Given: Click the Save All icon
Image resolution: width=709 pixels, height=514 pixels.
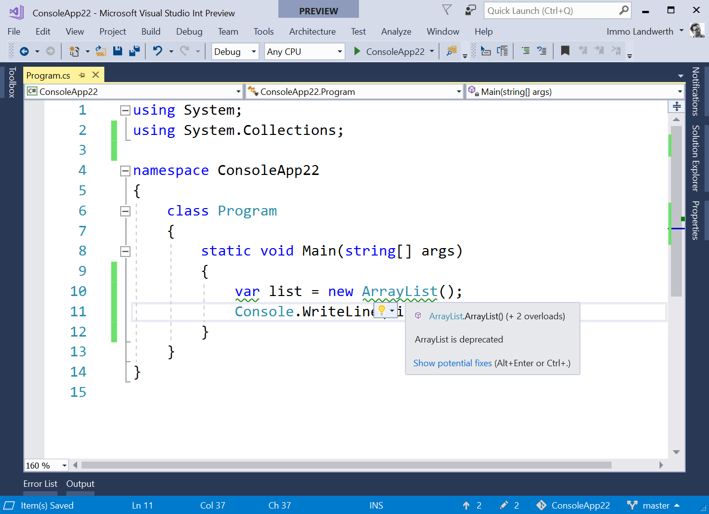Looking at the screenshot, I should point(134,51).
